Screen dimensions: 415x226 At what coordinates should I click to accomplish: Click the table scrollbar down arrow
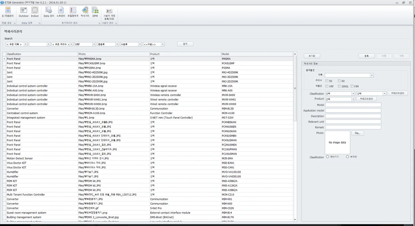295,220
